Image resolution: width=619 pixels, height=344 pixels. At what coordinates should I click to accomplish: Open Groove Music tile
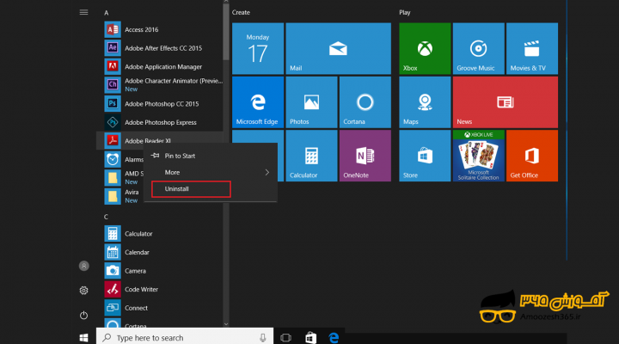[479, 48]
